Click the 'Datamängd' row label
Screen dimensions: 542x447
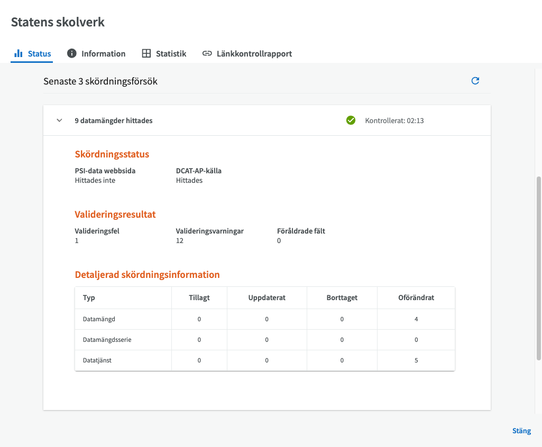[x=99, y=319]
